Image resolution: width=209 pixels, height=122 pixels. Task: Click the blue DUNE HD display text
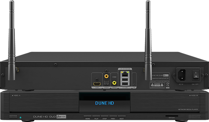click(105, 103)
